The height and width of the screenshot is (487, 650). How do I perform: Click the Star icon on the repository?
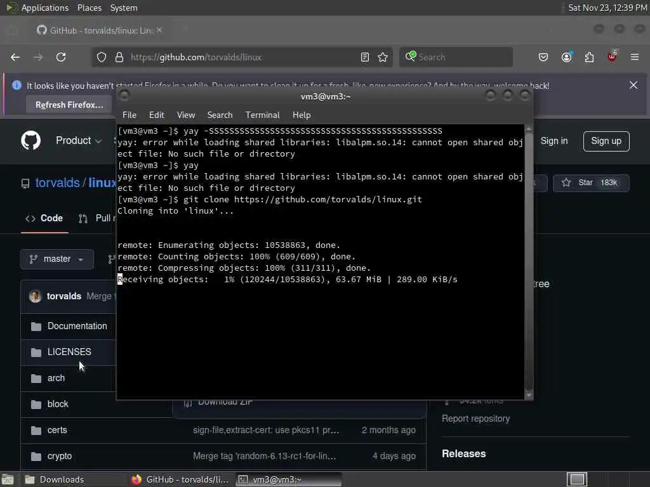[x=566, y=183]
